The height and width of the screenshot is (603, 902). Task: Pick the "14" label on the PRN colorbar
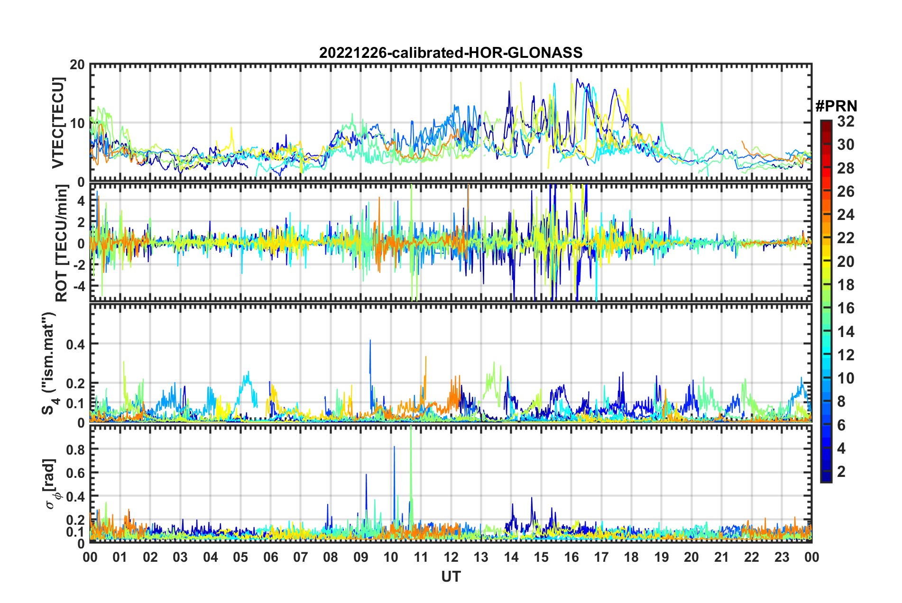tap(846, 332)
